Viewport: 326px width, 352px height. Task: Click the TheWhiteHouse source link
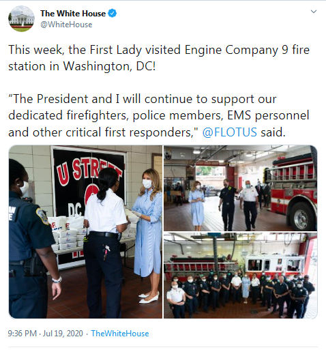point(120,334)
